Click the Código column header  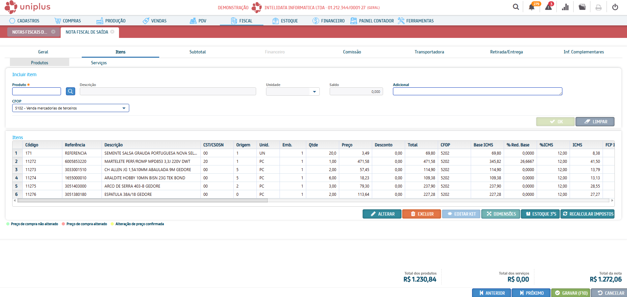pos(42,145)
